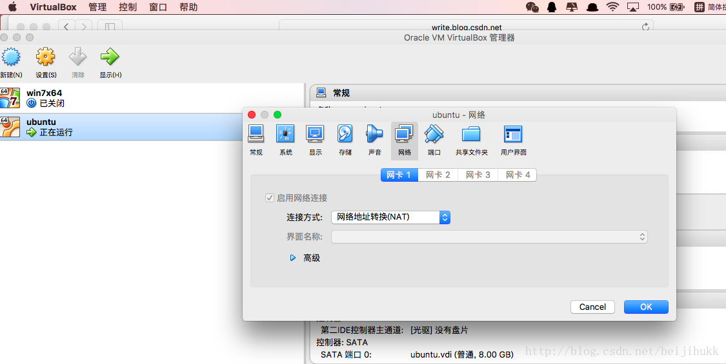Switch to 网卡 3 tab
This screenshot has height=364, width=726.
[x=478, y=175]
